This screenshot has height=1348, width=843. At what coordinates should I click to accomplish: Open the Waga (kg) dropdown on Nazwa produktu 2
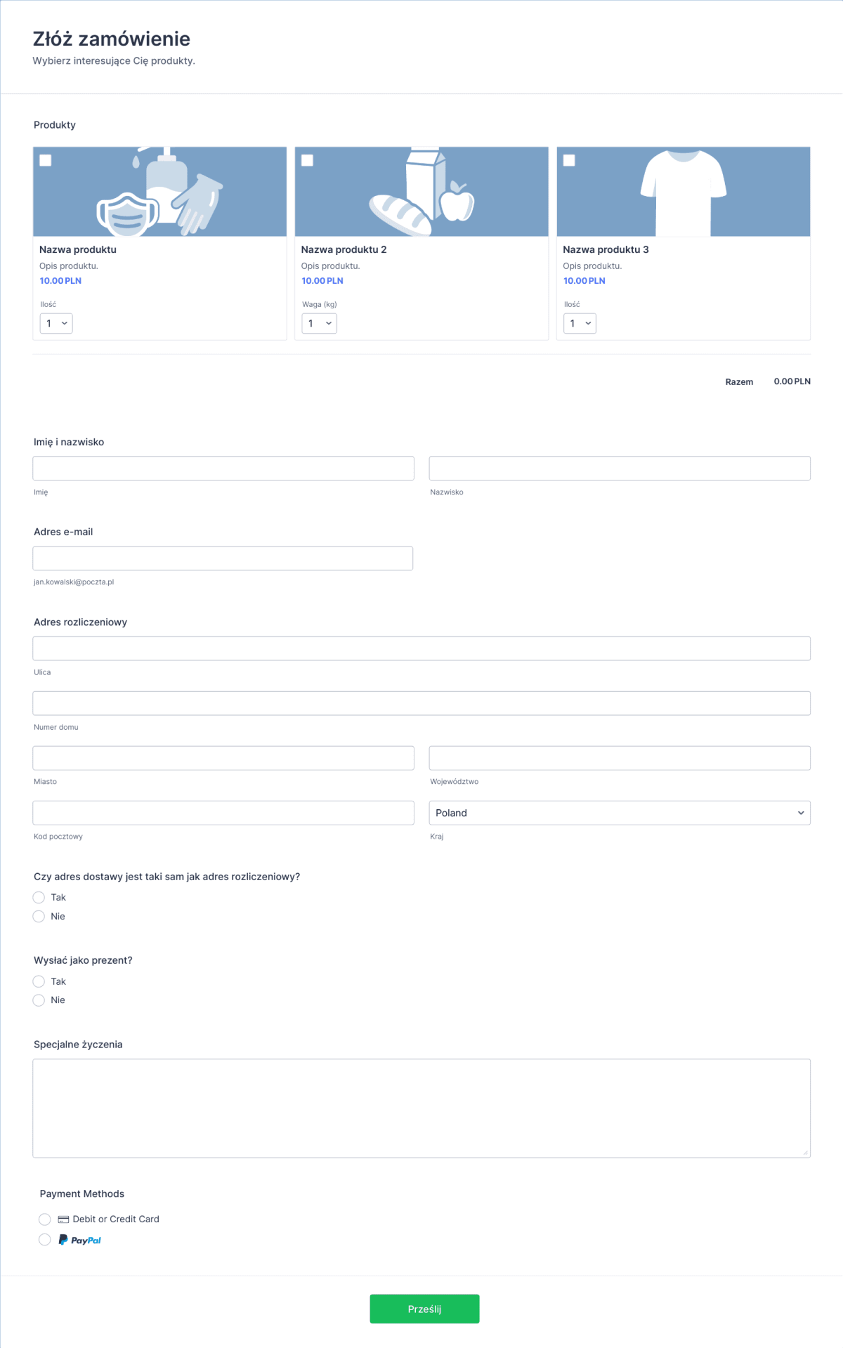point(318,323)
